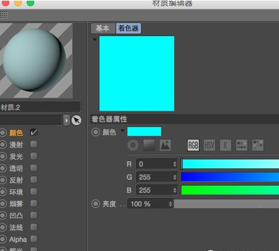Screen dimensions: 279x251
Task: Click the dotted grip icon in toolbar
Action: pos(4,15)
